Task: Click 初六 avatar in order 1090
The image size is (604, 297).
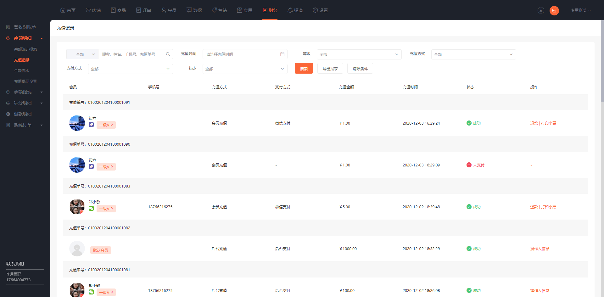Action: point(77,165)
